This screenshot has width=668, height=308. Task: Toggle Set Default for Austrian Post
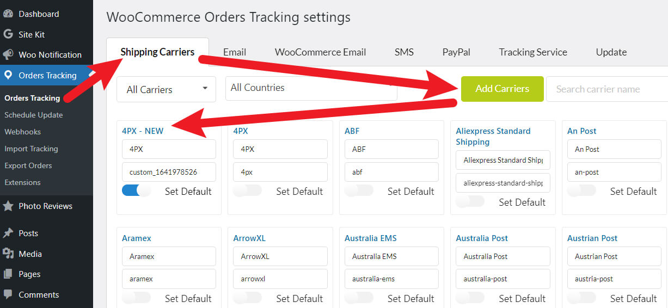pos(581,298)
